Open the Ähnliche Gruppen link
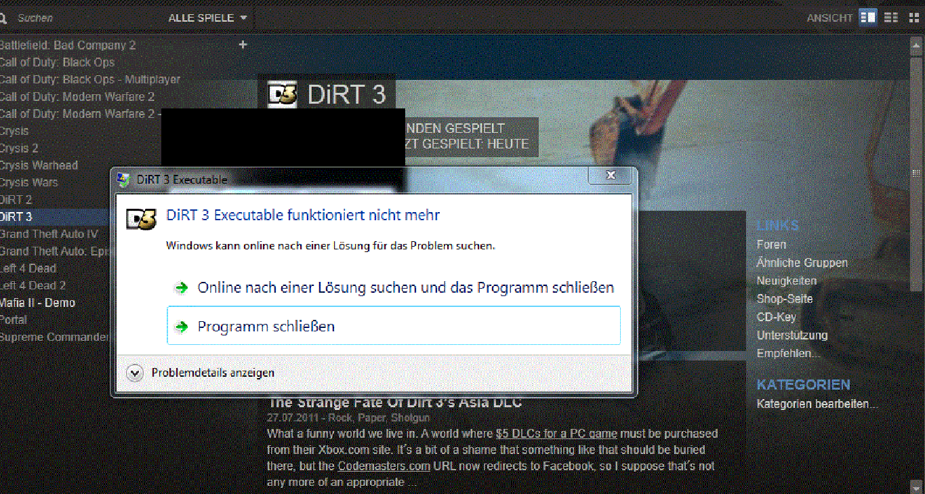The image size is (925, 494). coord(802,263)
